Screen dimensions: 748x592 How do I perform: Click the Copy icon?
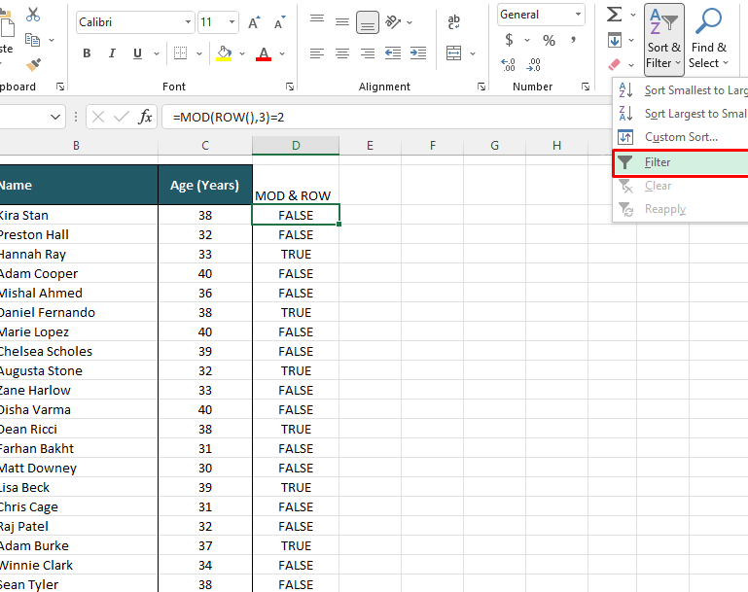(32, 40)
